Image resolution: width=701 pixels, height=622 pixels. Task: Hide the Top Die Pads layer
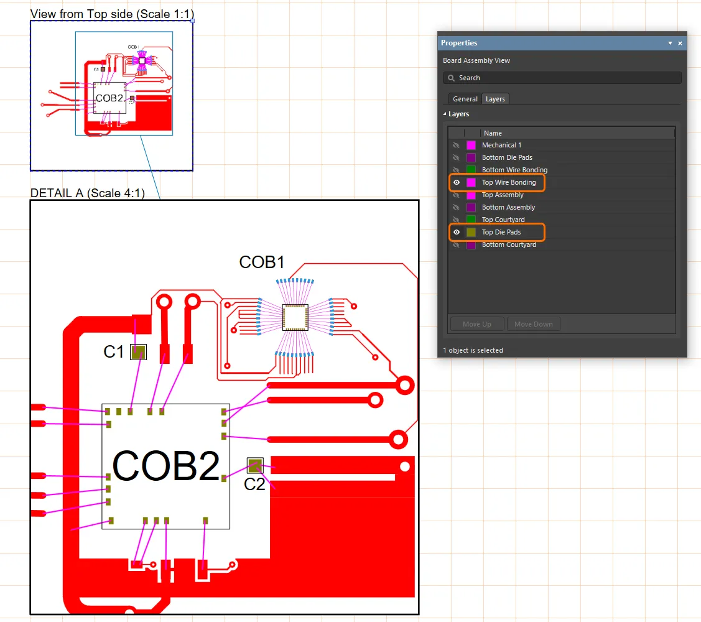click(457, 232)
